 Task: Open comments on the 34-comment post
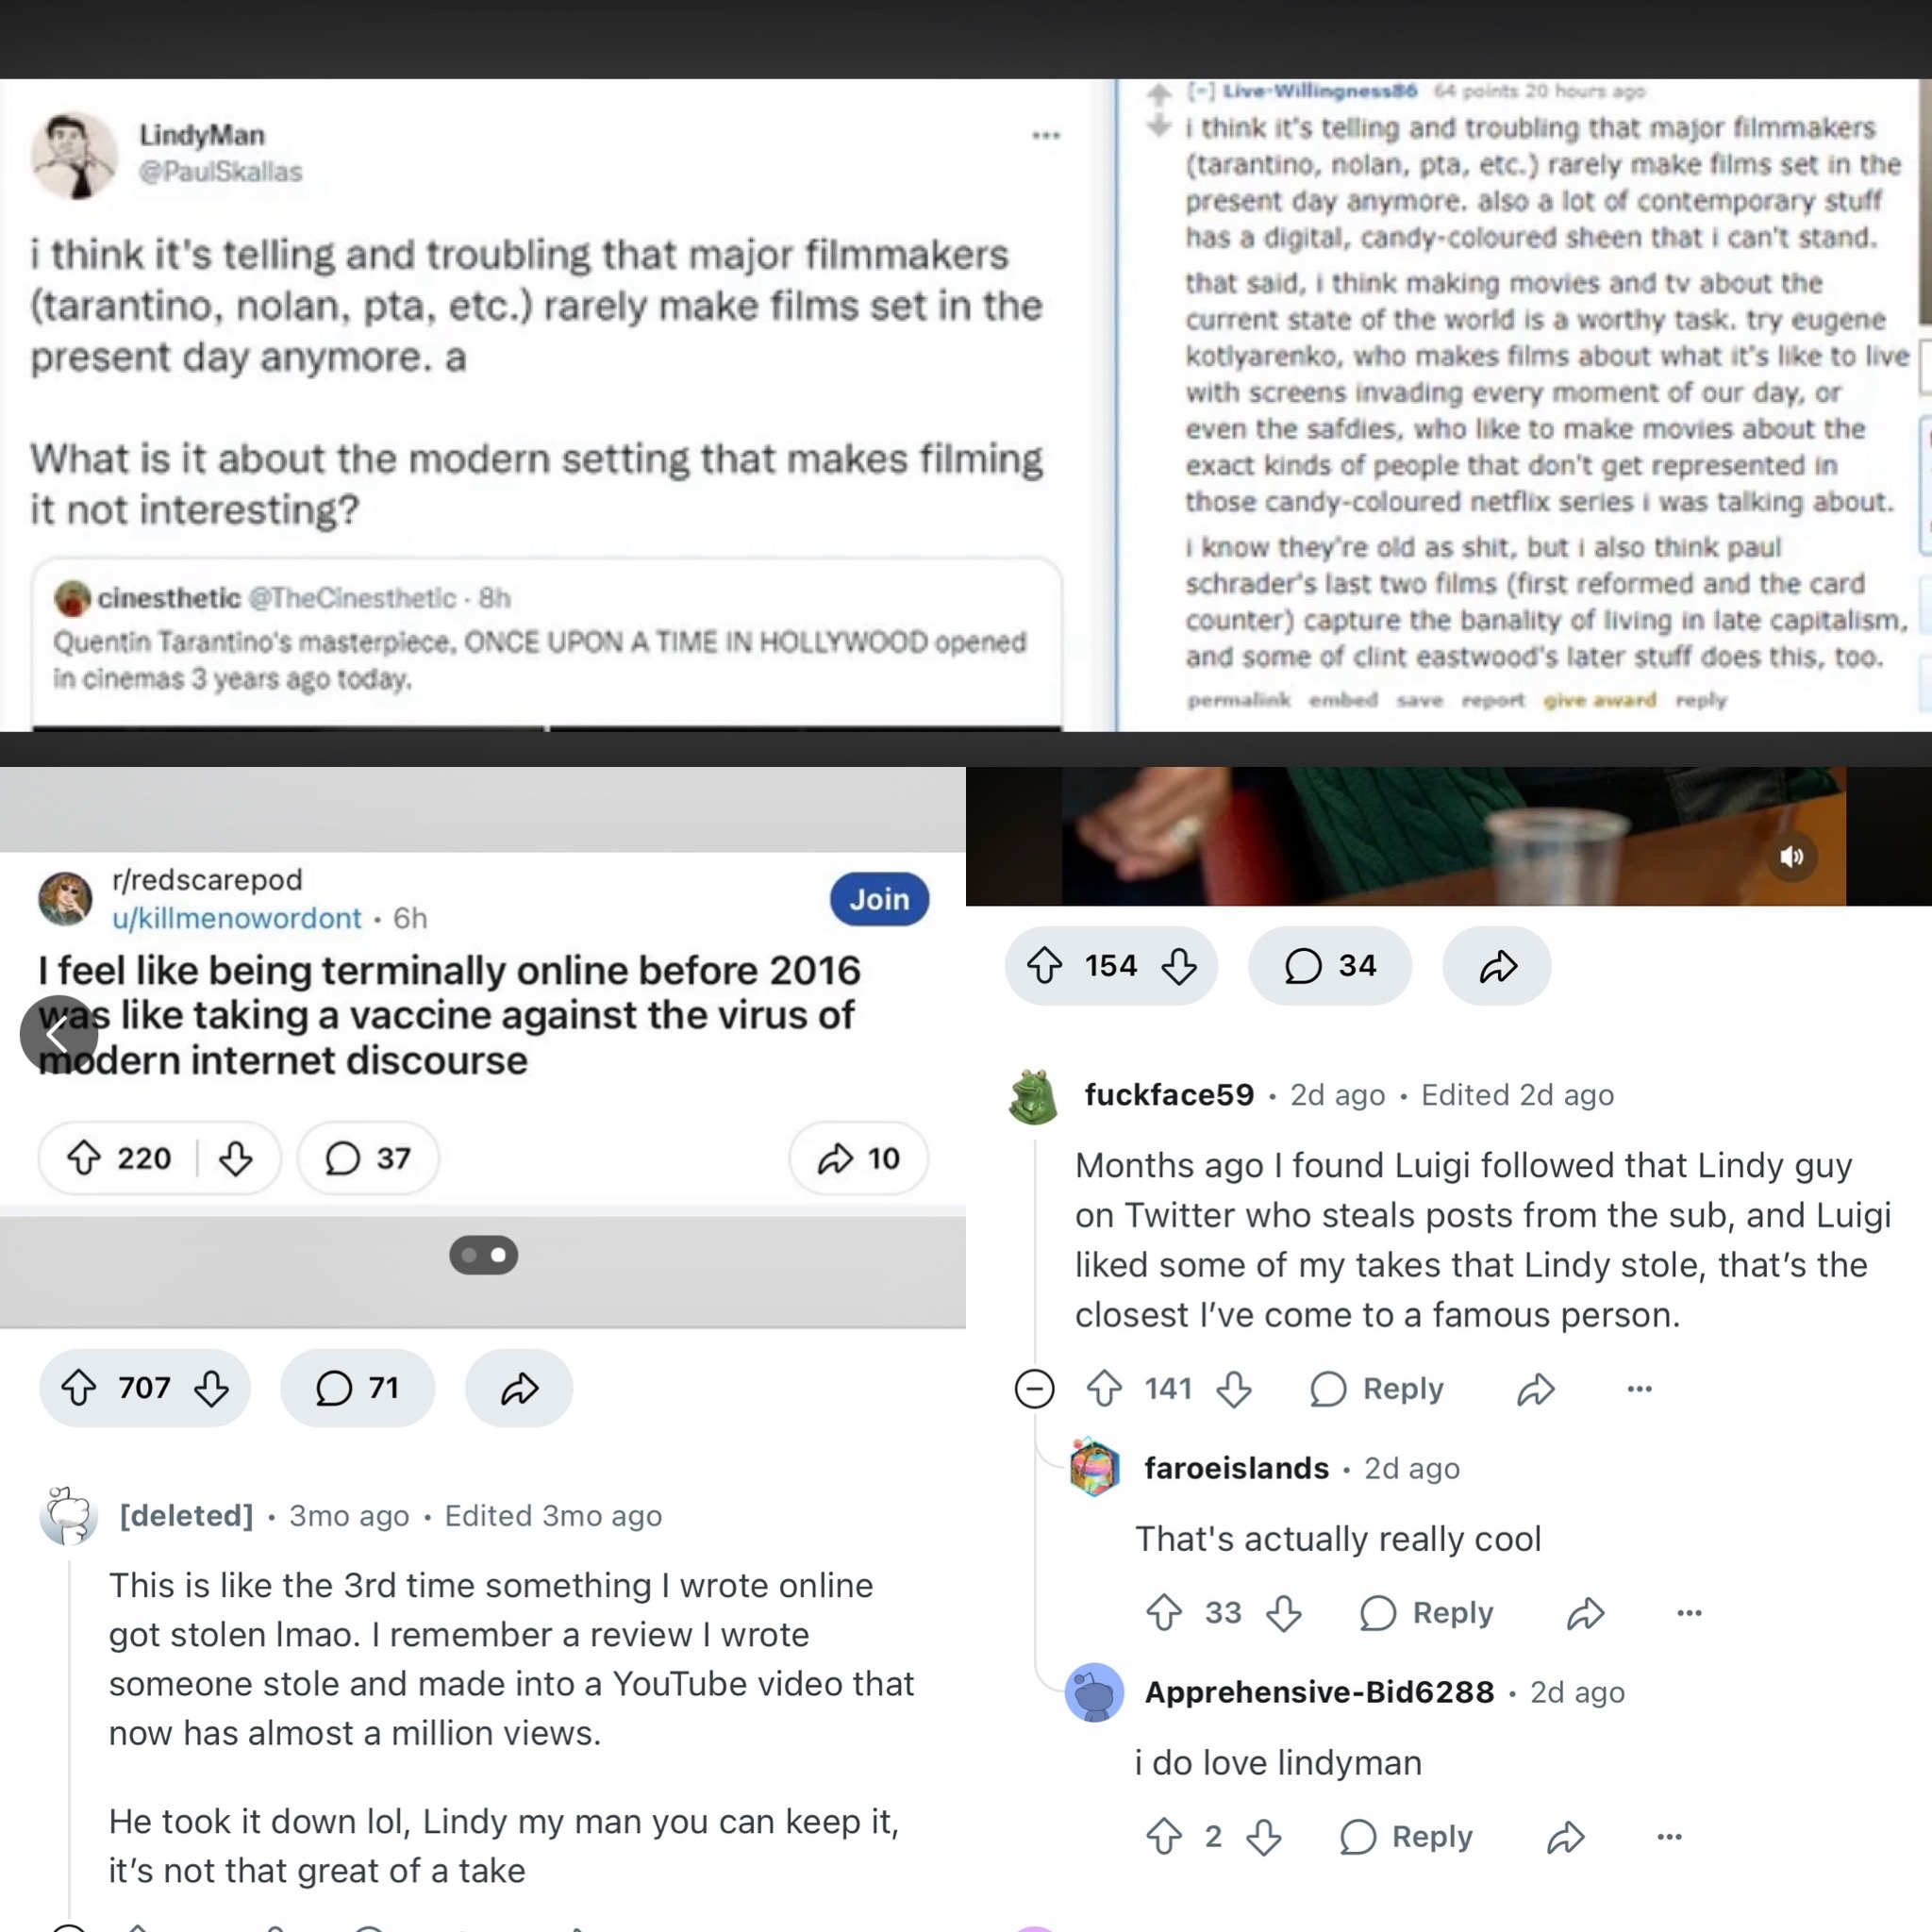tap(1329, 965)
